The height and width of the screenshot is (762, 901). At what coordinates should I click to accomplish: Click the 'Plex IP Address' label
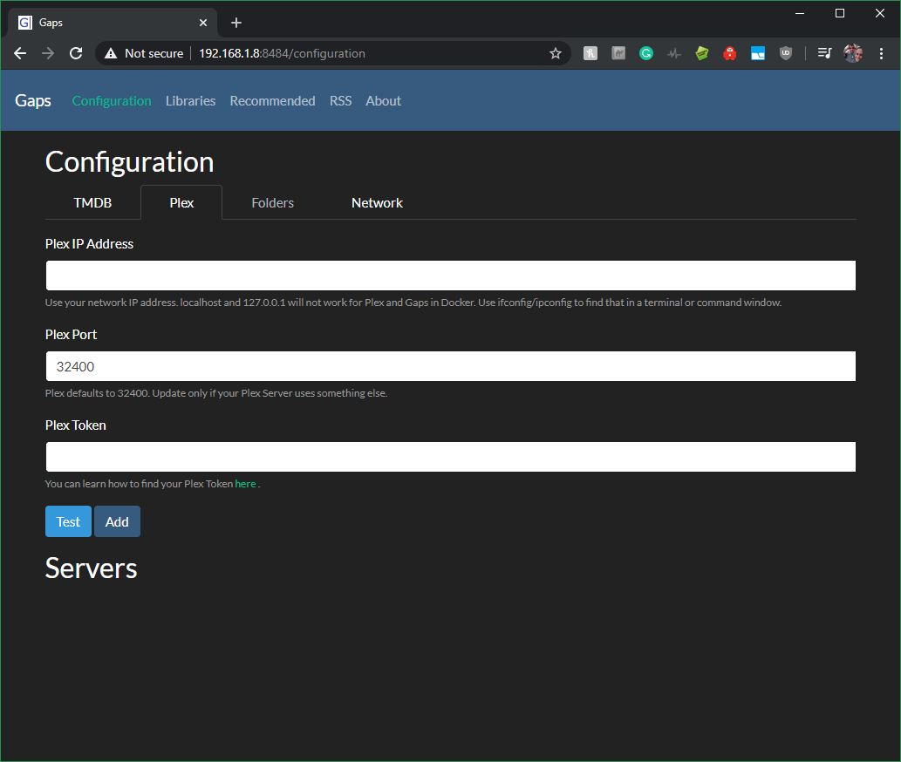[89, 243]
